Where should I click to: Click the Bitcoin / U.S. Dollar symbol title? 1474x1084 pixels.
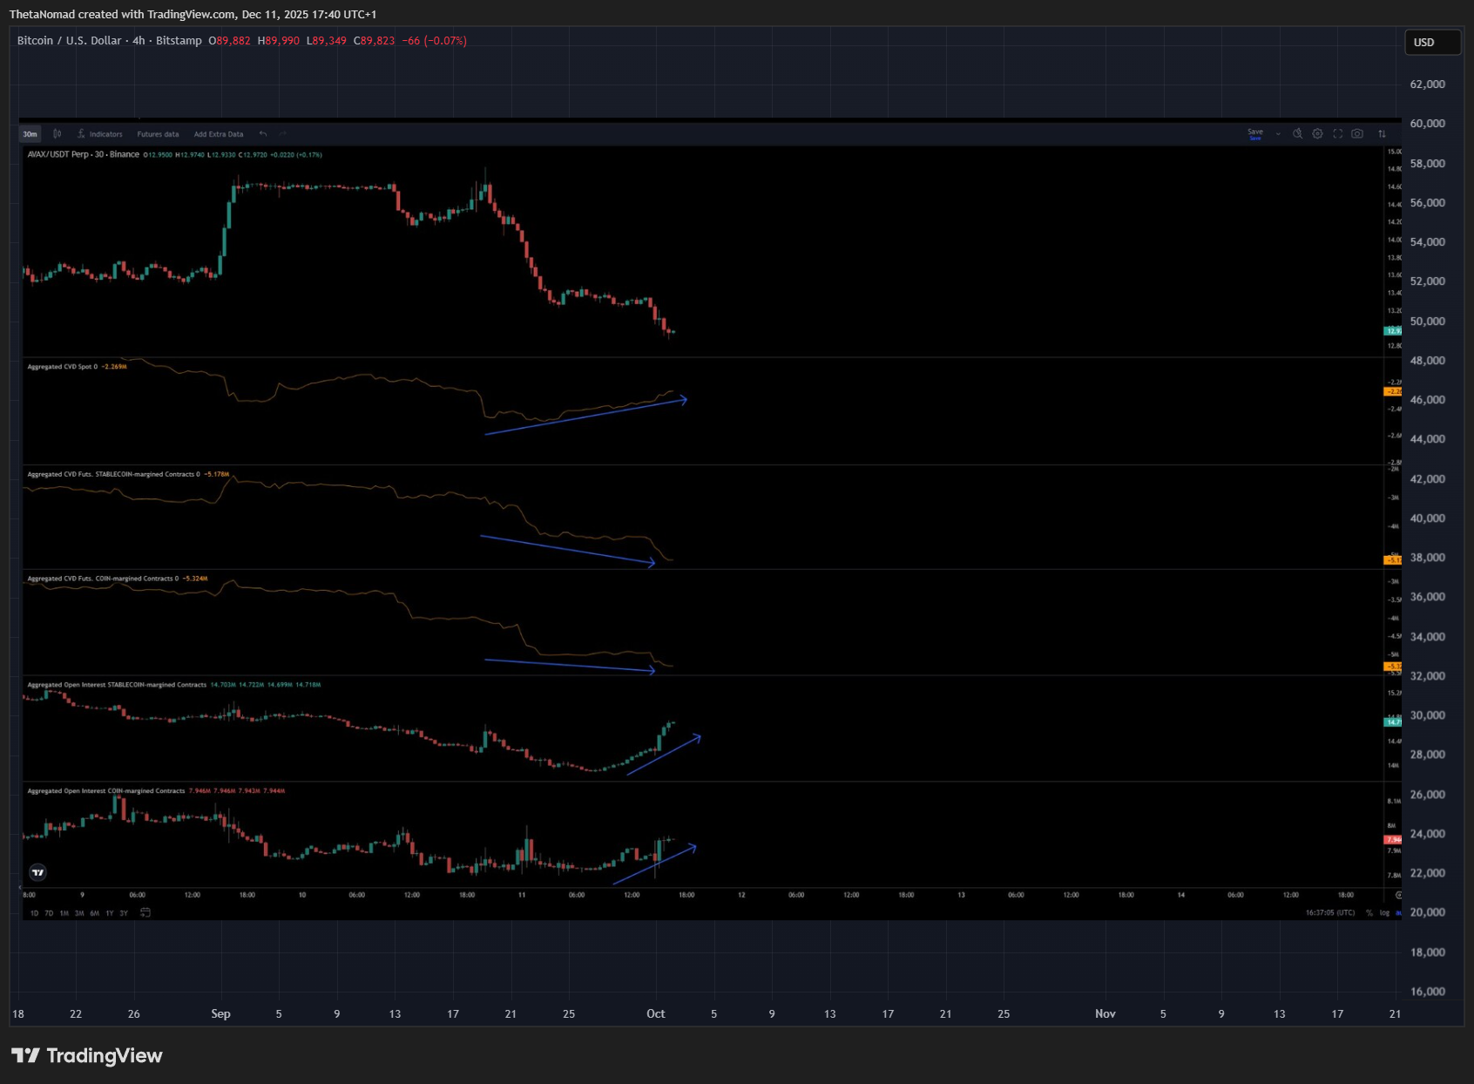pos(70,41)
